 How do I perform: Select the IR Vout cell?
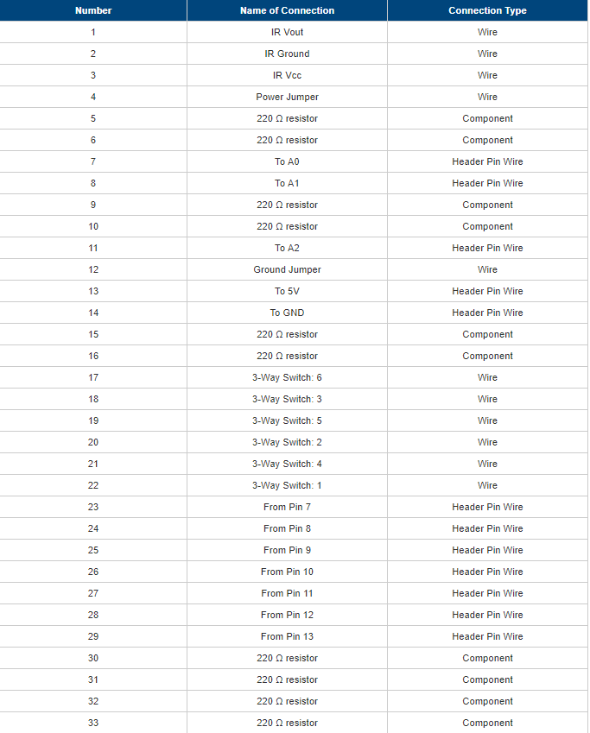click(x=287, y=32)
